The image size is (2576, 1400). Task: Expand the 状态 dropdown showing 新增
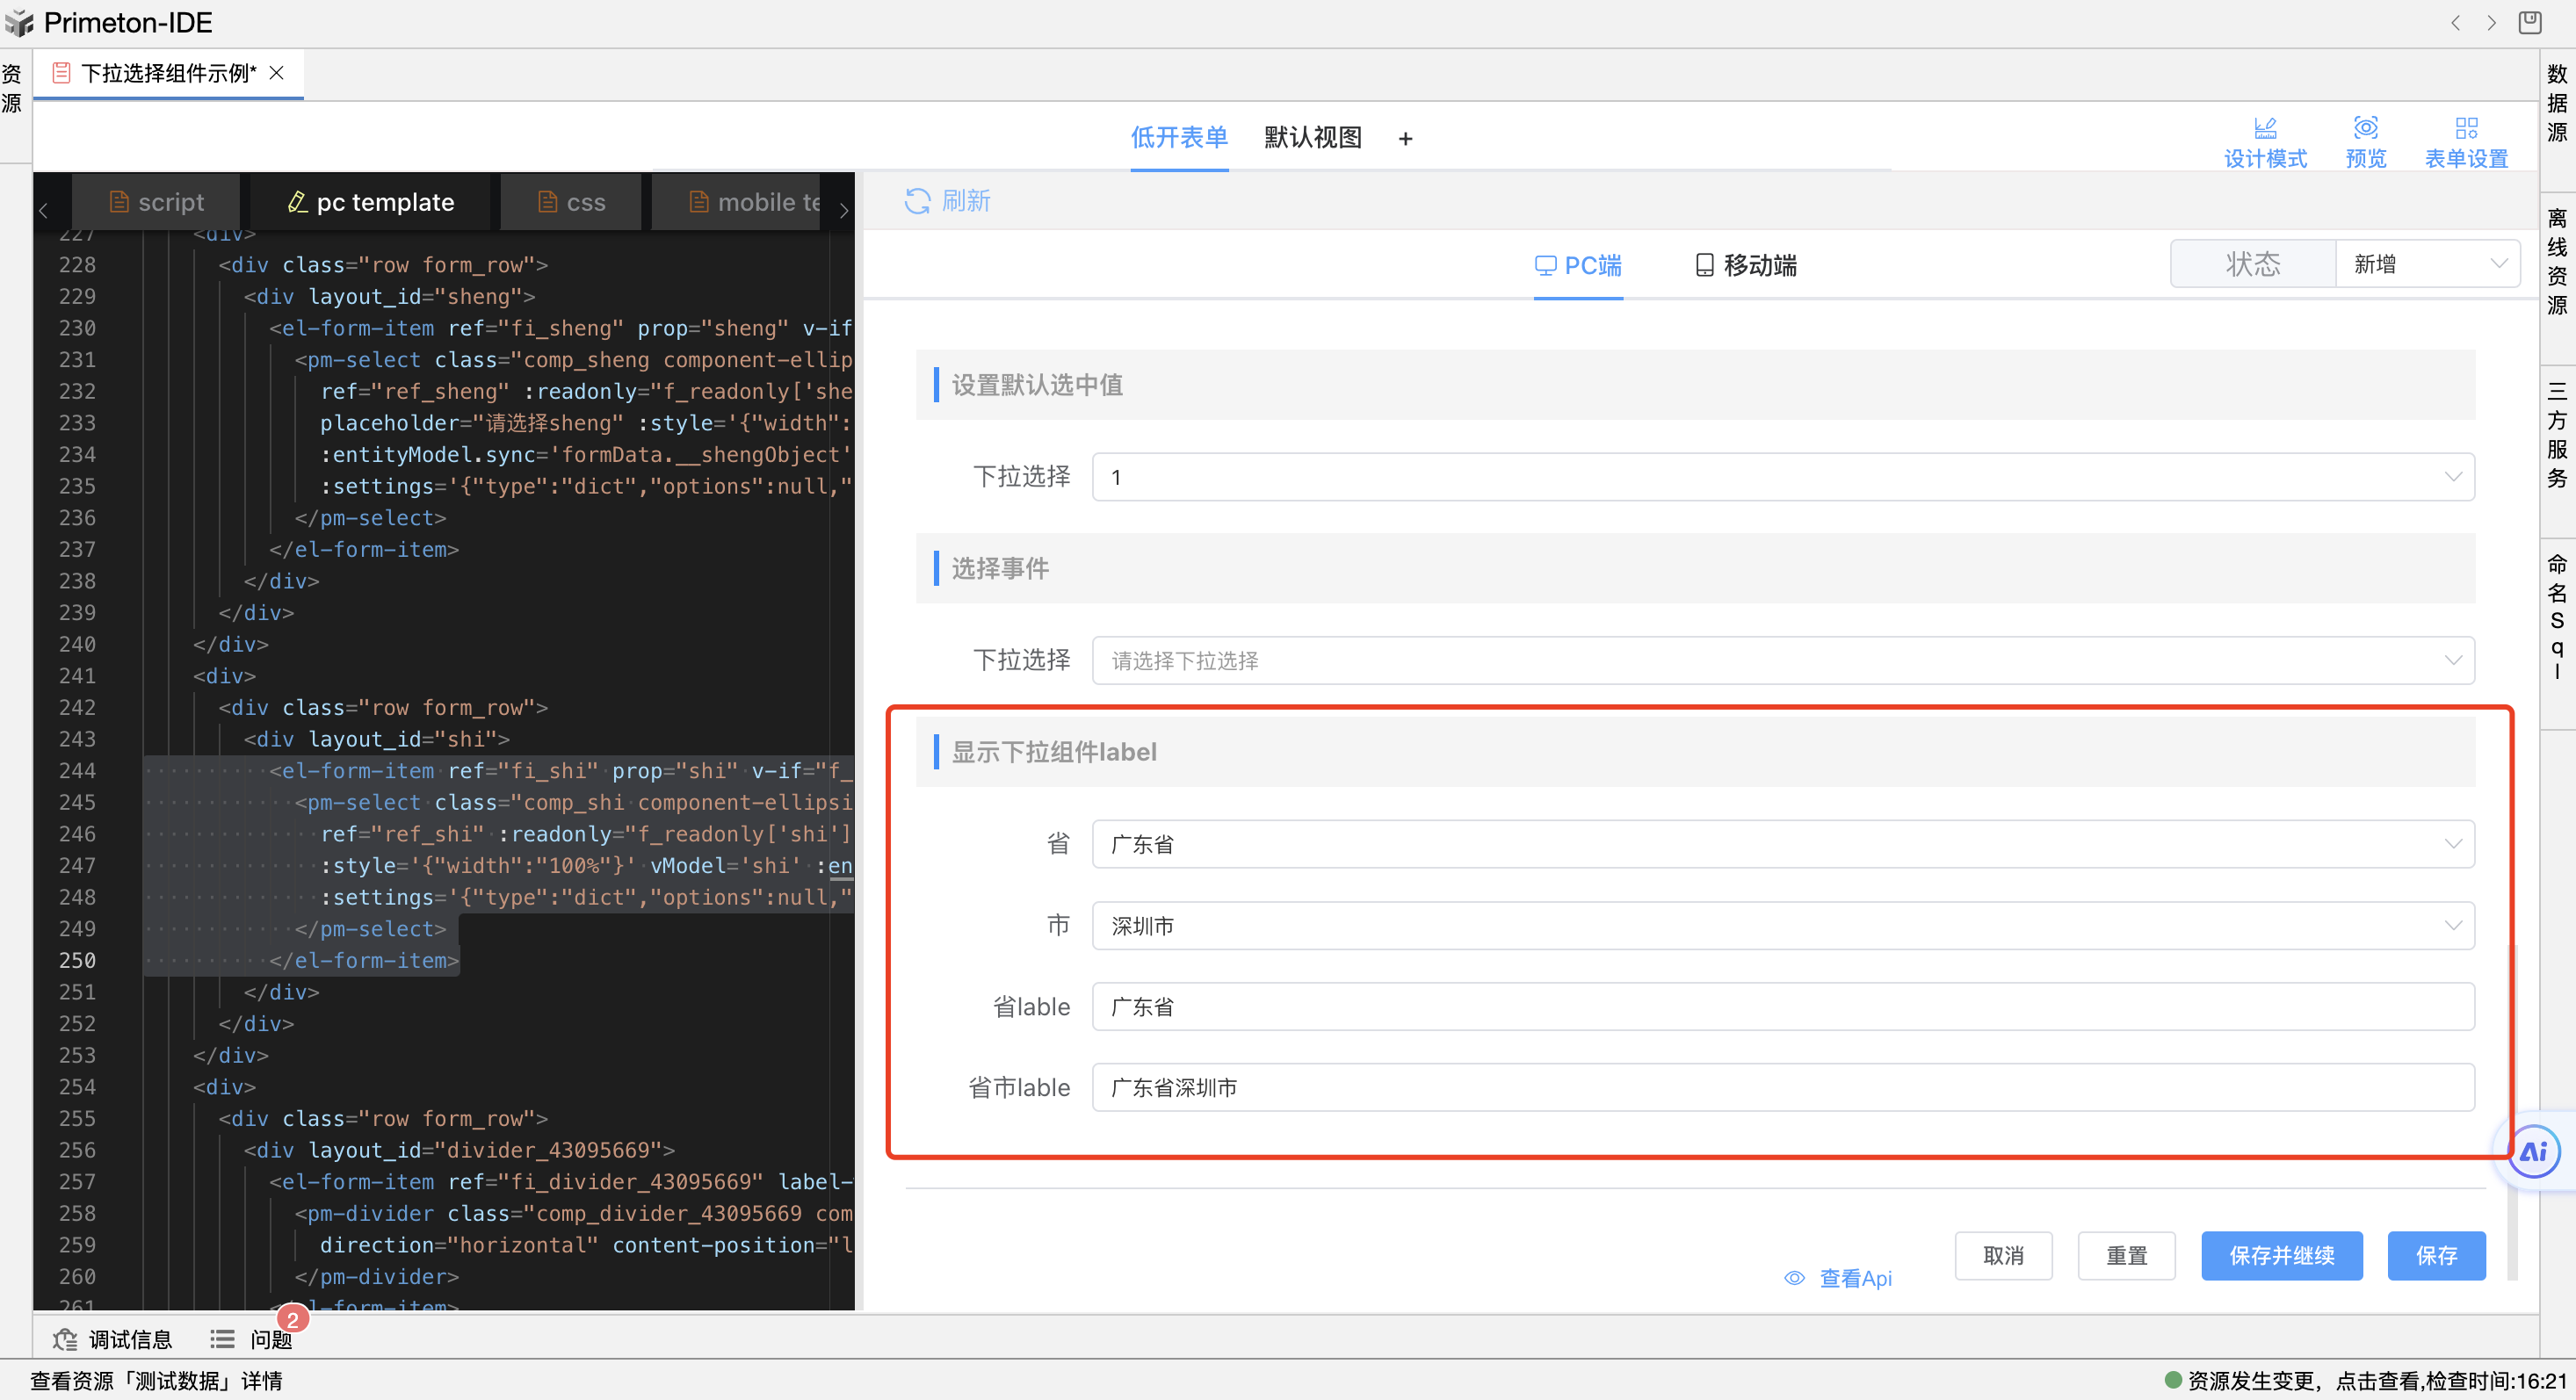2426,264
